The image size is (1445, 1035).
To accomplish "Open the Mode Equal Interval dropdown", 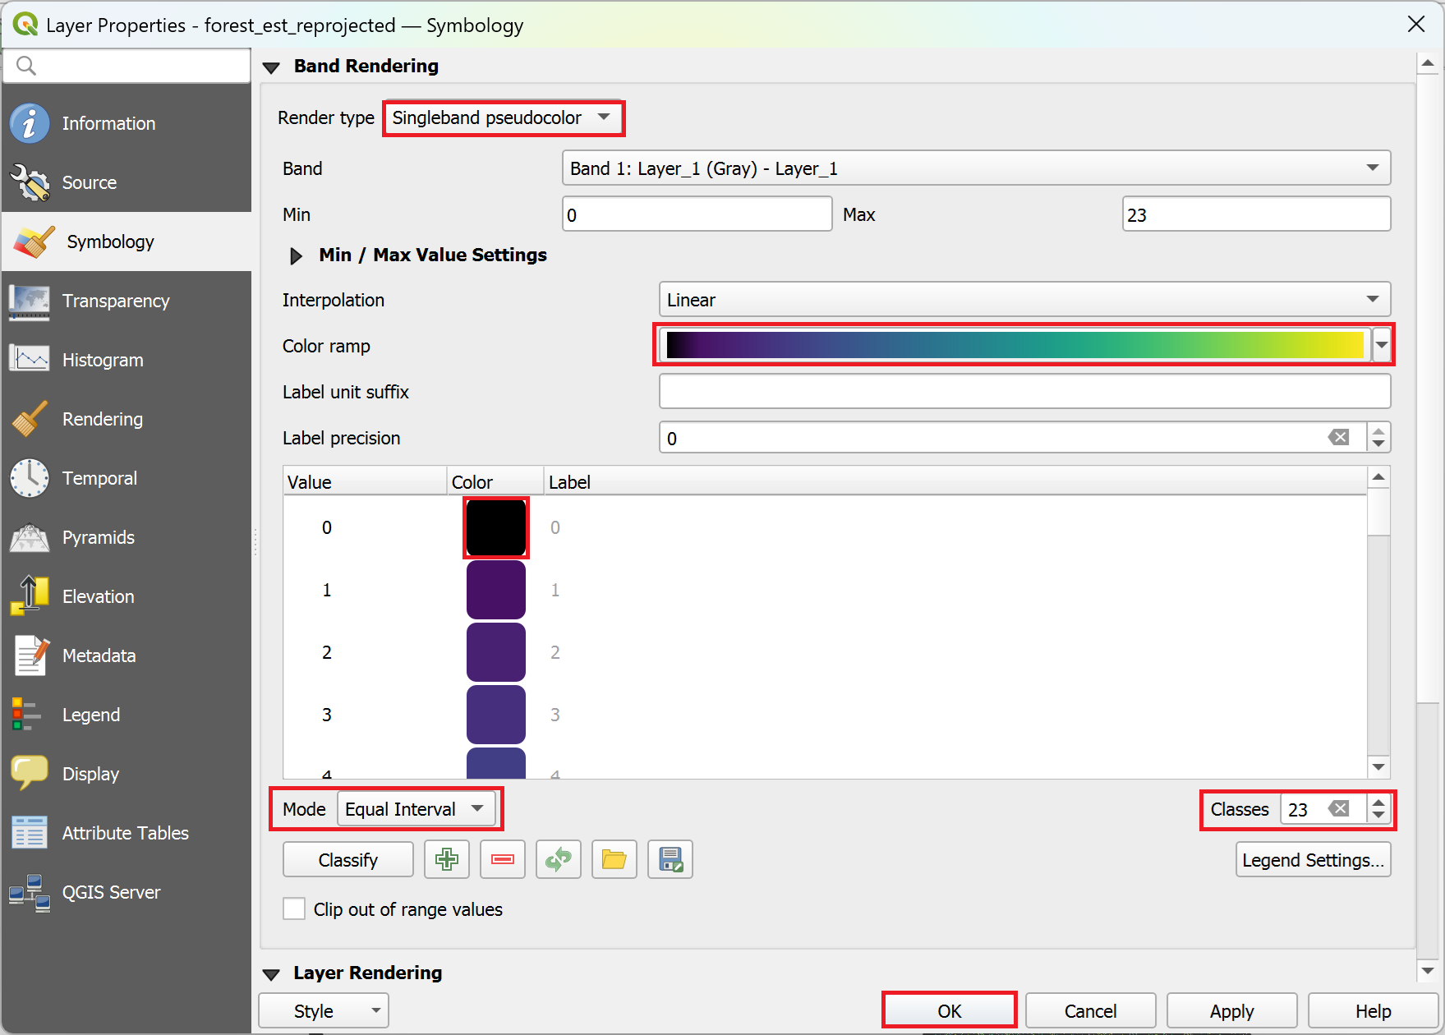I will tap(416, 809).
